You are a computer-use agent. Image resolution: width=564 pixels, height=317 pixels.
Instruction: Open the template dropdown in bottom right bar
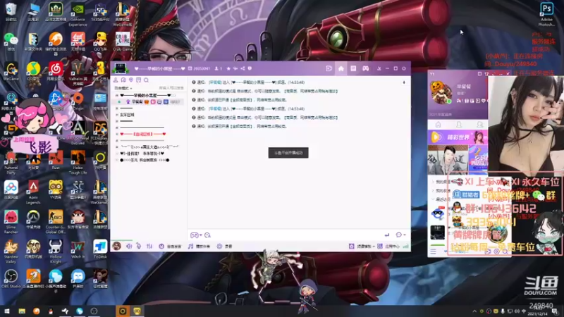coord(362,246)
